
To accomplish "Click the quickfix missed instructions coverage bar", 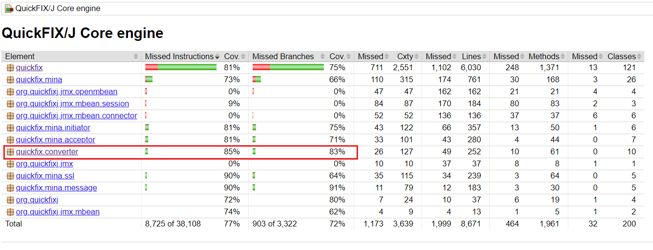I will point(181,67).
